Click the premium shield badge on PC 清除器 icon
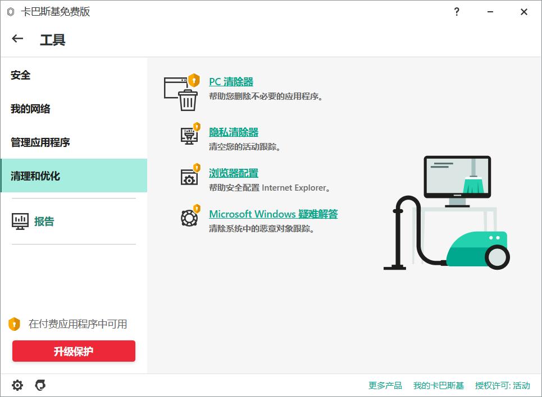This screenshot has width=542, height=397. (x=194, y=80)
